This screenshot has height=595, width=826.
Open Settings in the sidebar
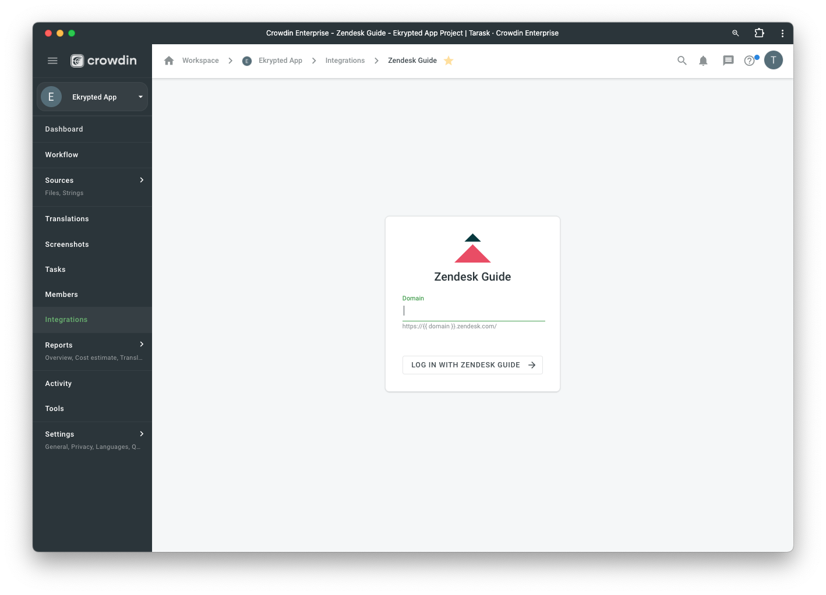(x=92, y=440)
